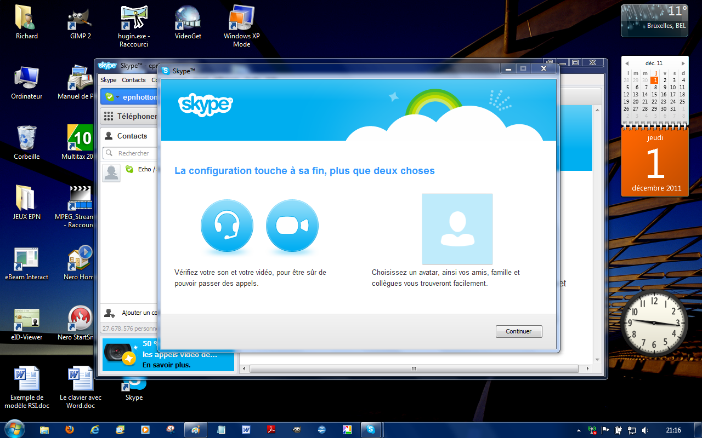The image size is (702, 438).
Task: Go to previous month in calendar gadget
Action: click(x=627, y=64)
